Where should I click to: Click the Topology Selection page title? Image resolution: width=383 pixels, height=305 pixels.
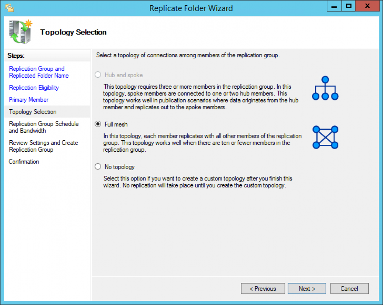coord(73,32)
